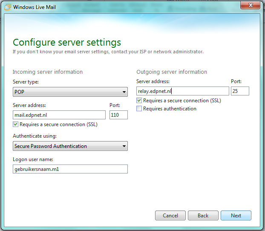265x231 pixels.
Task: Click the Authenticate using: label
Action: click(x=35, y=136)
